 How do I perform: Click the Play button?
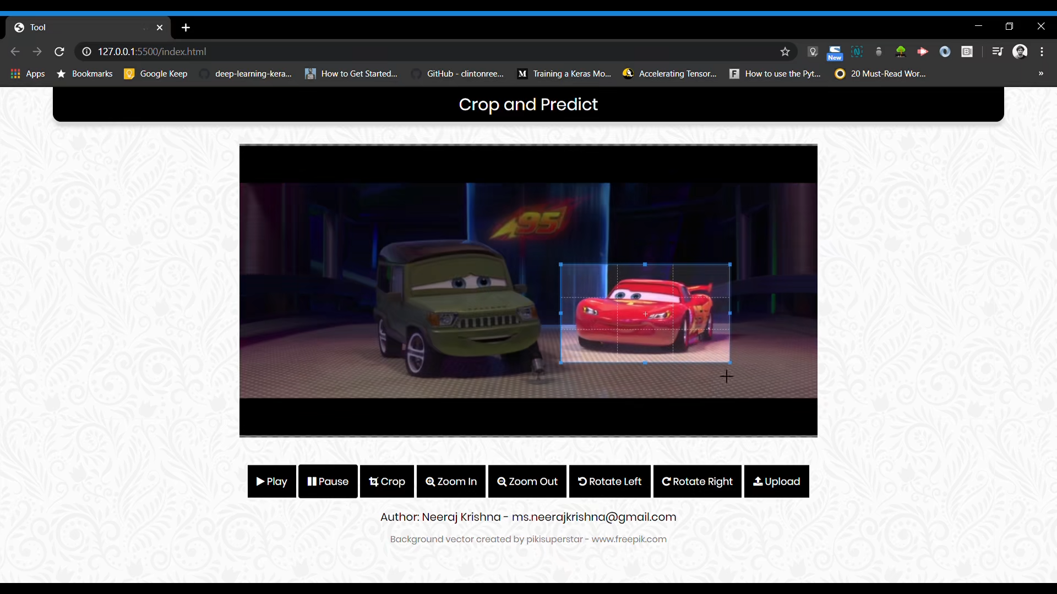pyautogui.click(x=271, y=481)
